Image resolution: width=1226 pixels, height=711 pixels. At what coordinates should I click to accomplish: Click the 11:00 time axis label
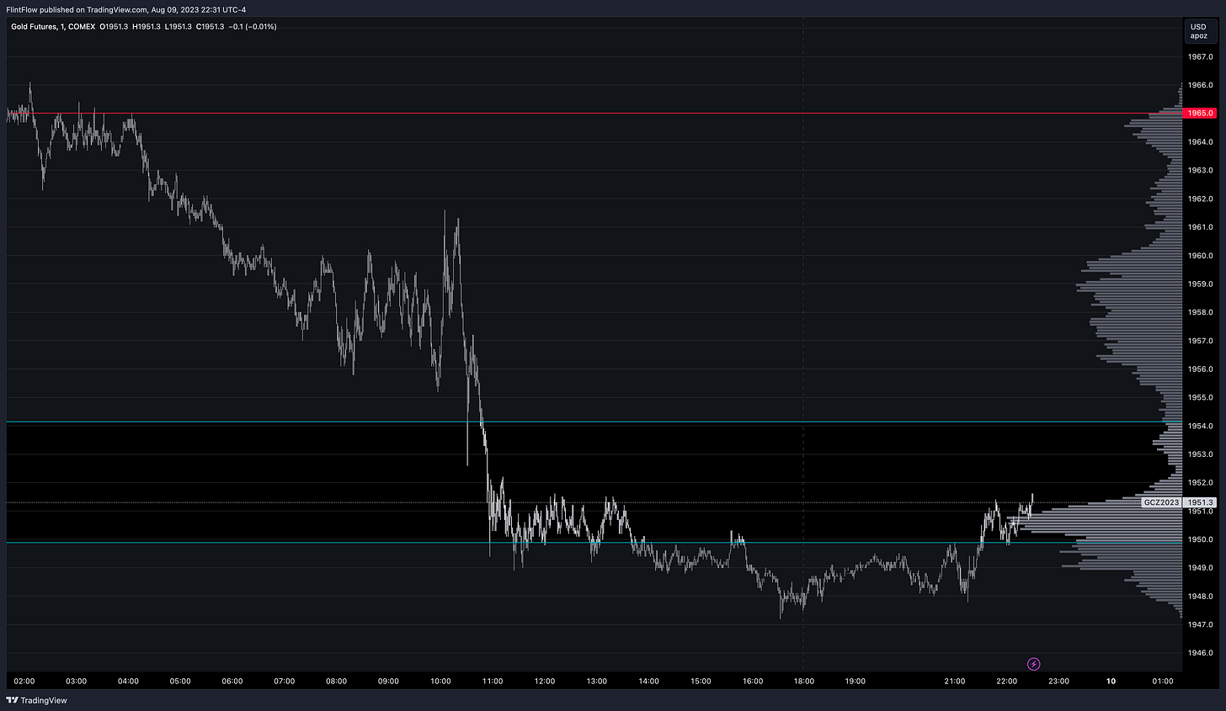point(493,682)
